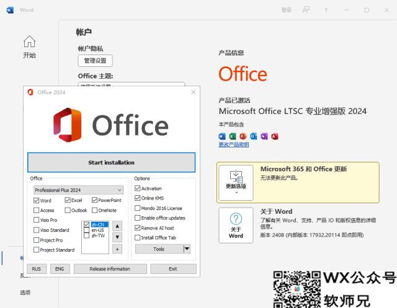The height and width of the screenshot is (308, 397).
Task: Check the Visio Pro option
Action: click(36, 220)
